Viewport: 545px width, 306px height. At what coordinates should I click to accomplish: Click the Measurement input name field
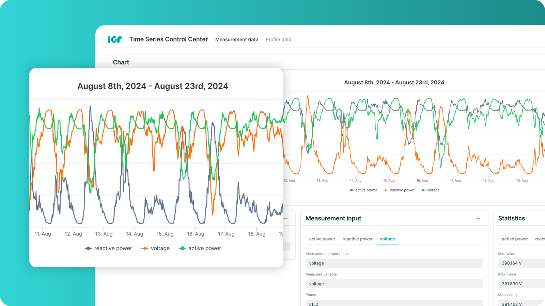pyautogui.click(x=394, y=263)
